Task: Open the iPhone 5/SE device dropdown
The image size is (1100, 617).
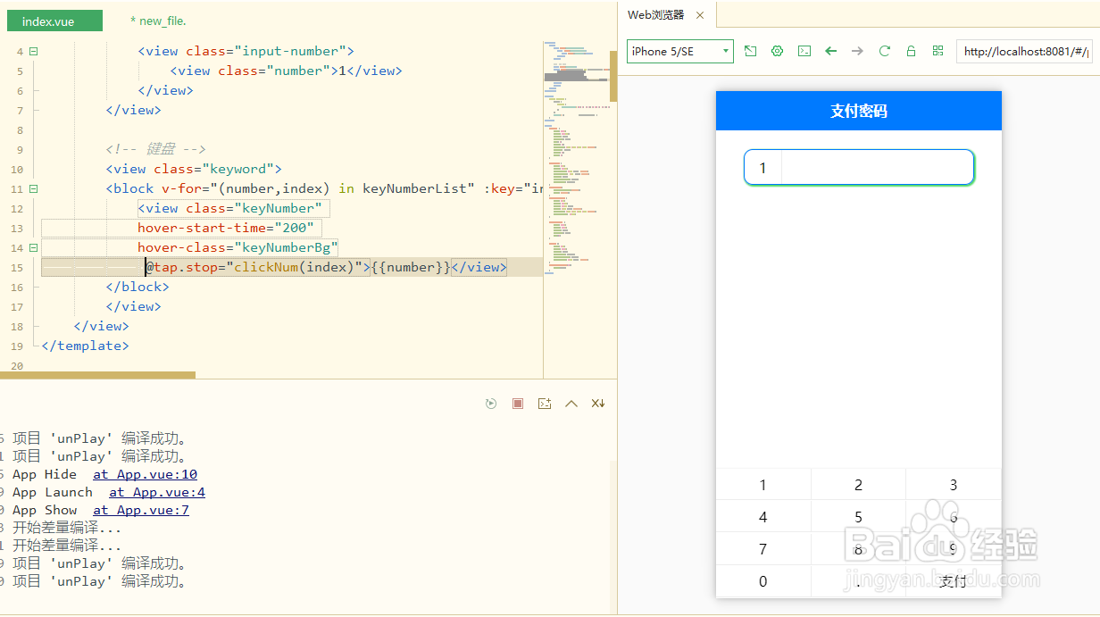Action: tap(680, 51)
